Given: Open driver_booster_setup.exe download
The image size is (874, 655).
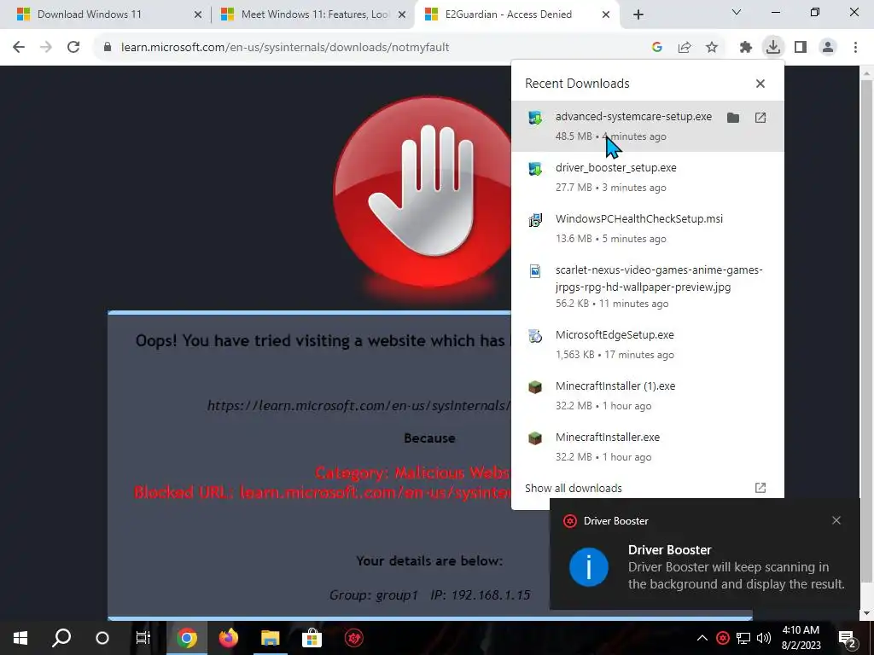Looking at the screenshot, I should pyautogui.click(x=648, y=177).
